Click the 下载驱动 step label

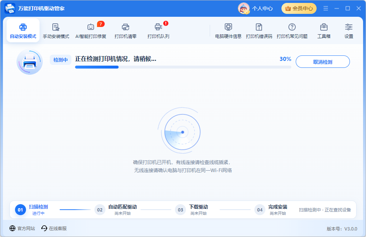[x=198, y=207]
